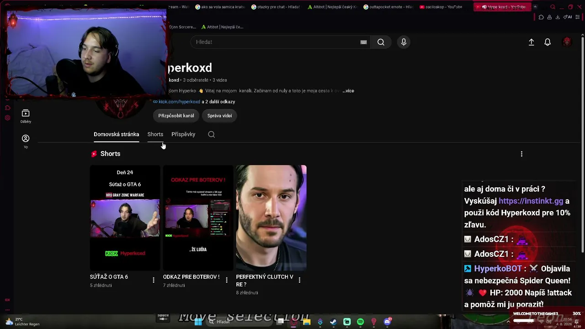The image size is (585, 329).
Task: Click the Hyperkoxd channel name heading
Action: click(x=190, y=68)
